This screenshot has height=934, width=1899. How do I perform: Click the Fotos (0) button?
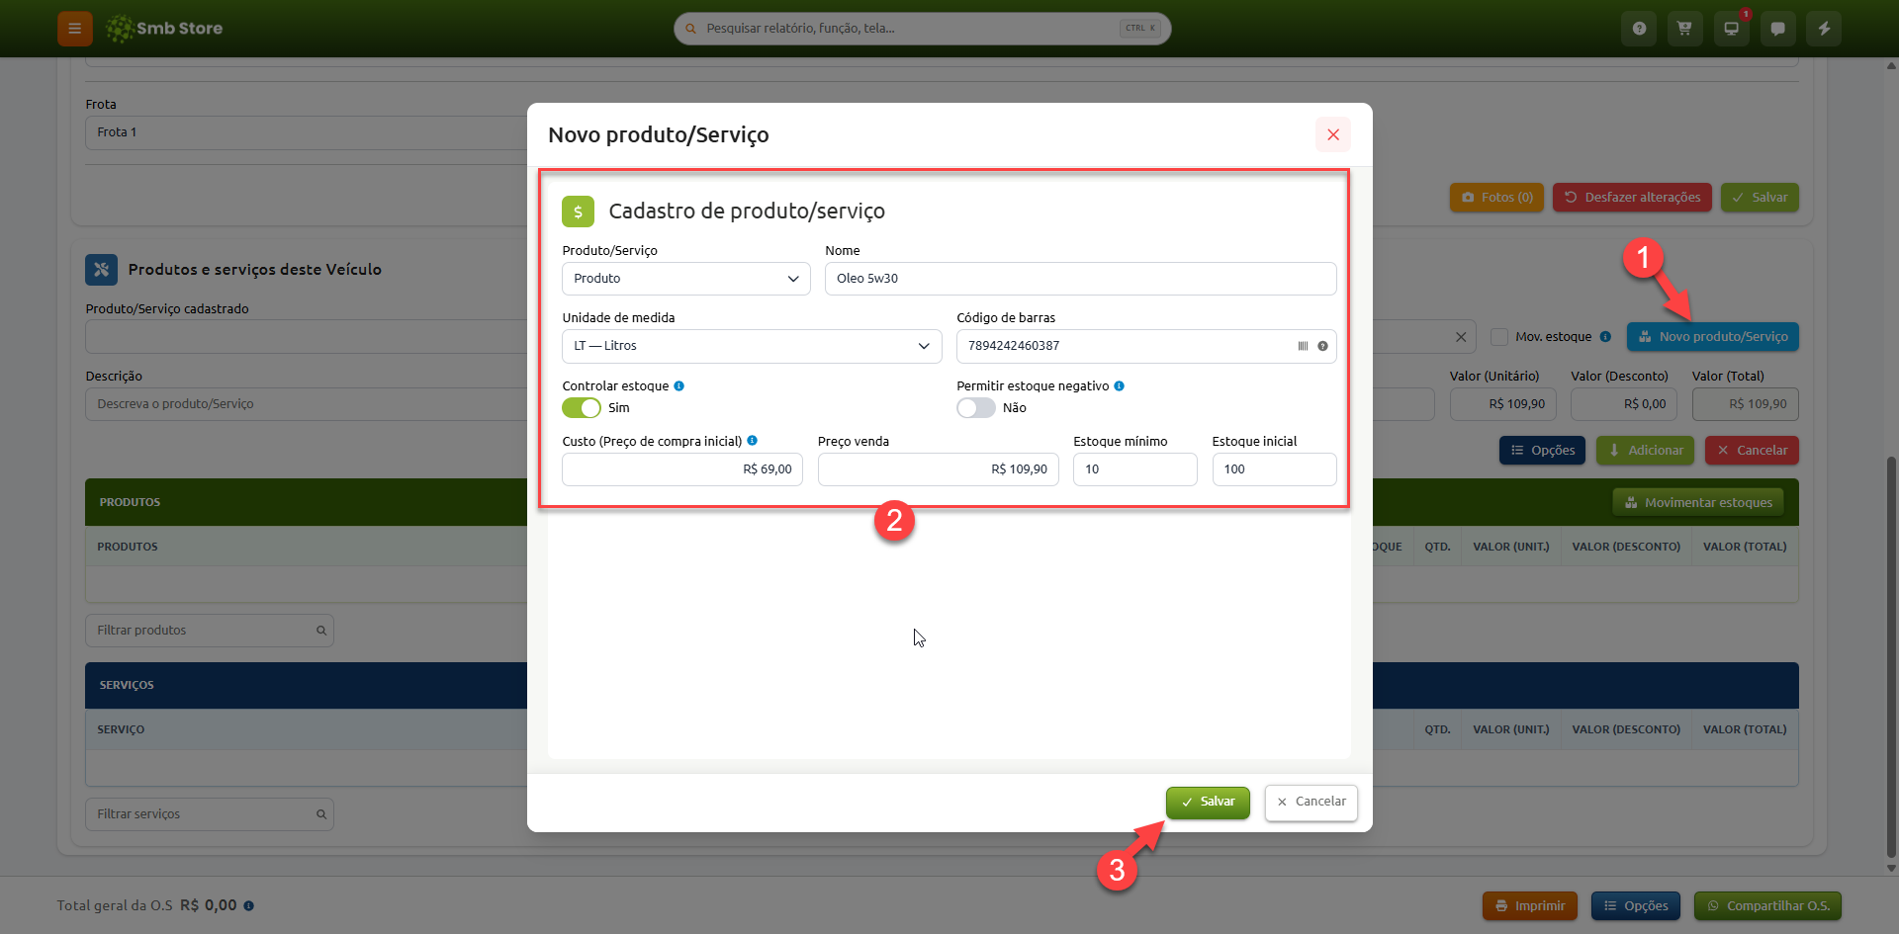pyautogui.click(x=1496, y=198)
